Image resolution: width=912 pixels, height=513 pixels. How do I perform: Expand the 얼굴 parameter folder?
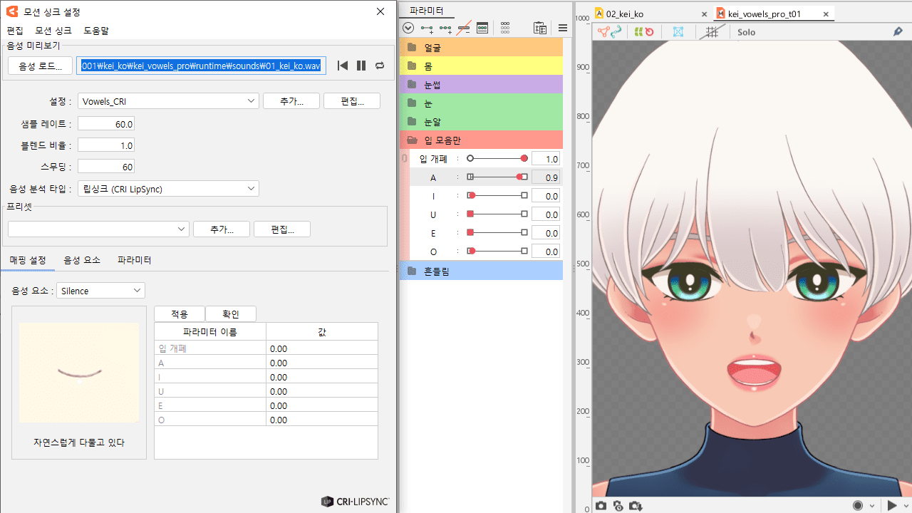coord(411,48)
